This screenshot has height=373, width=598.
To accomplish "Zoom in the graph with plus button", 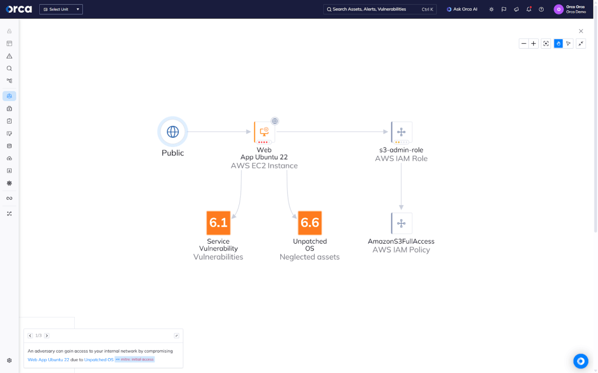I will pyautogui.click(x=534, y=44).
